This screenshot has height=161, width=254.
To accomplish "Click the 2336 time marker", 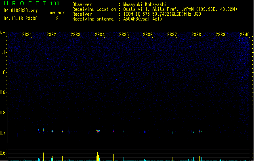I will tap(148, 35).
